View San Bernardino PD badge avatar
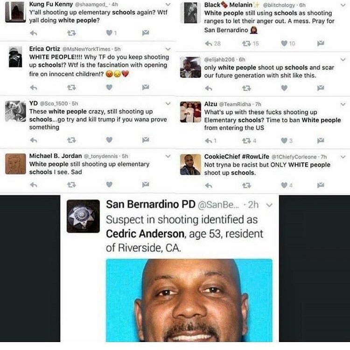 (x=83, y=216)
